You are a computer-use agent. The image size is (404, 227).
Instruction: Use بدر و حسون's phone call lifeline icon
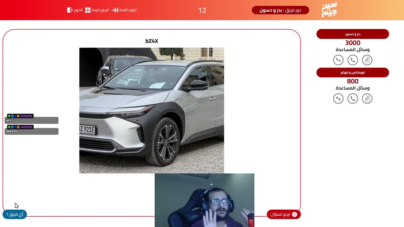353,60
